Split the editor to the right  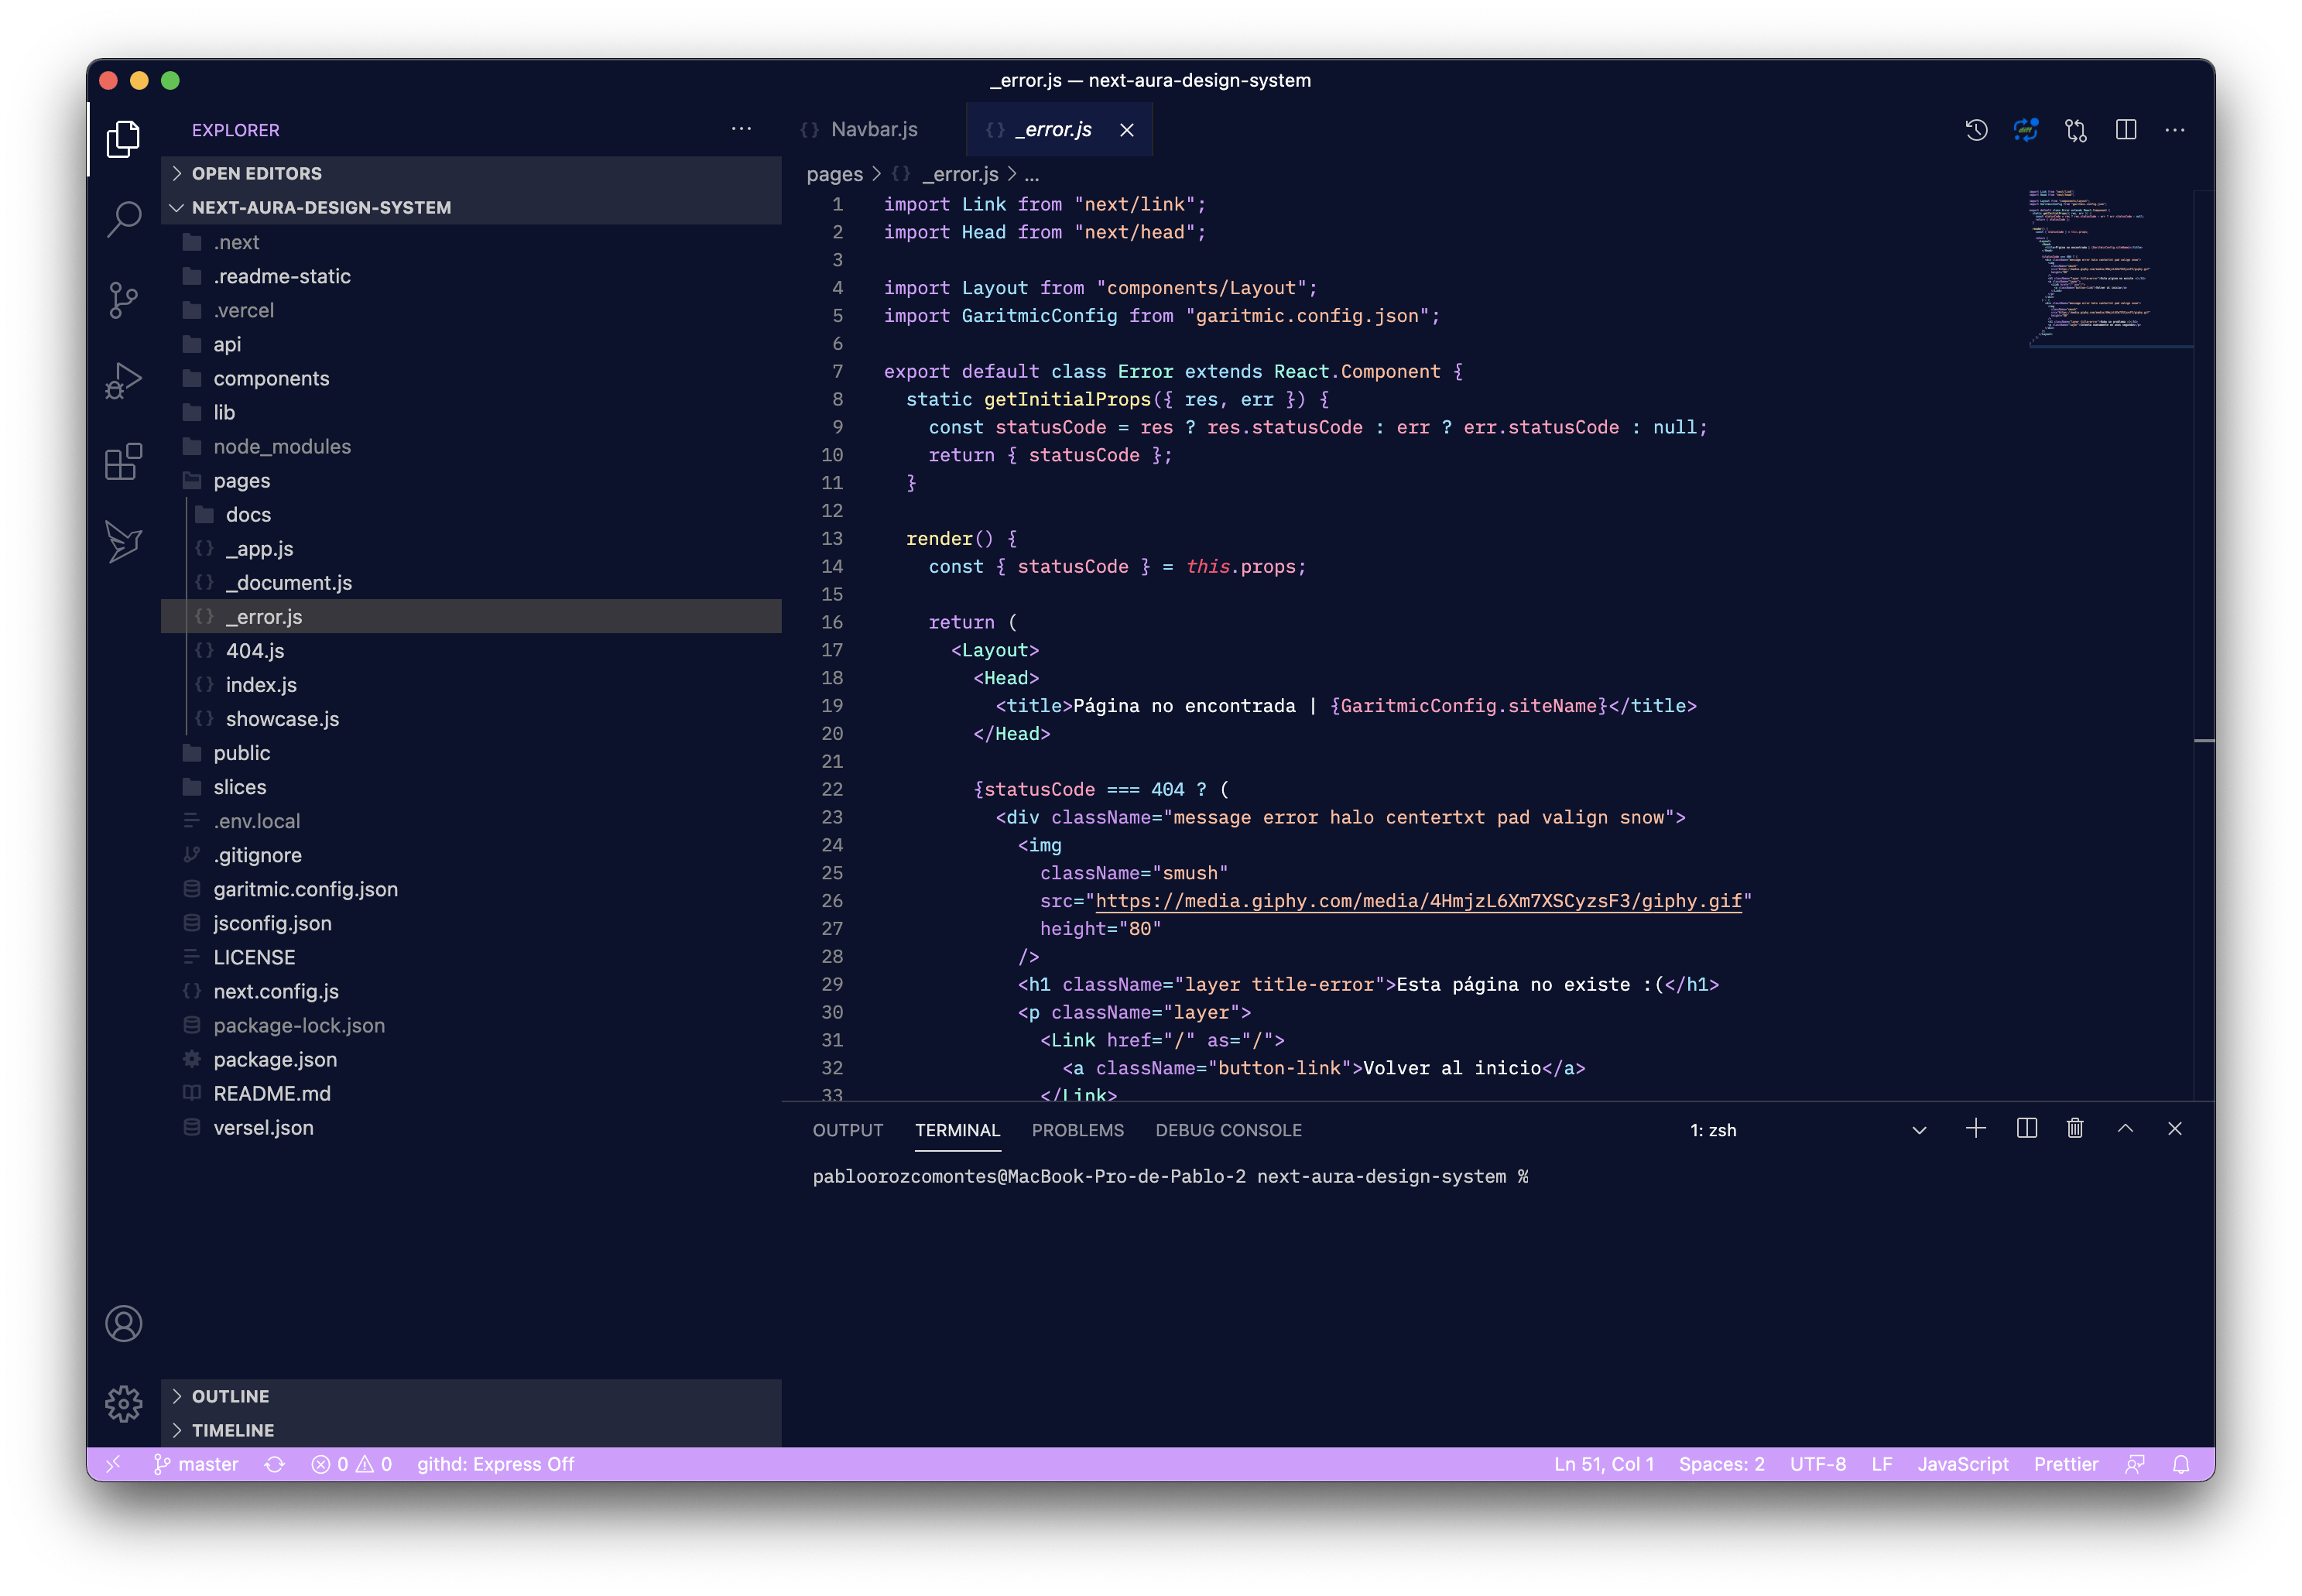[x=2126, y=130]
